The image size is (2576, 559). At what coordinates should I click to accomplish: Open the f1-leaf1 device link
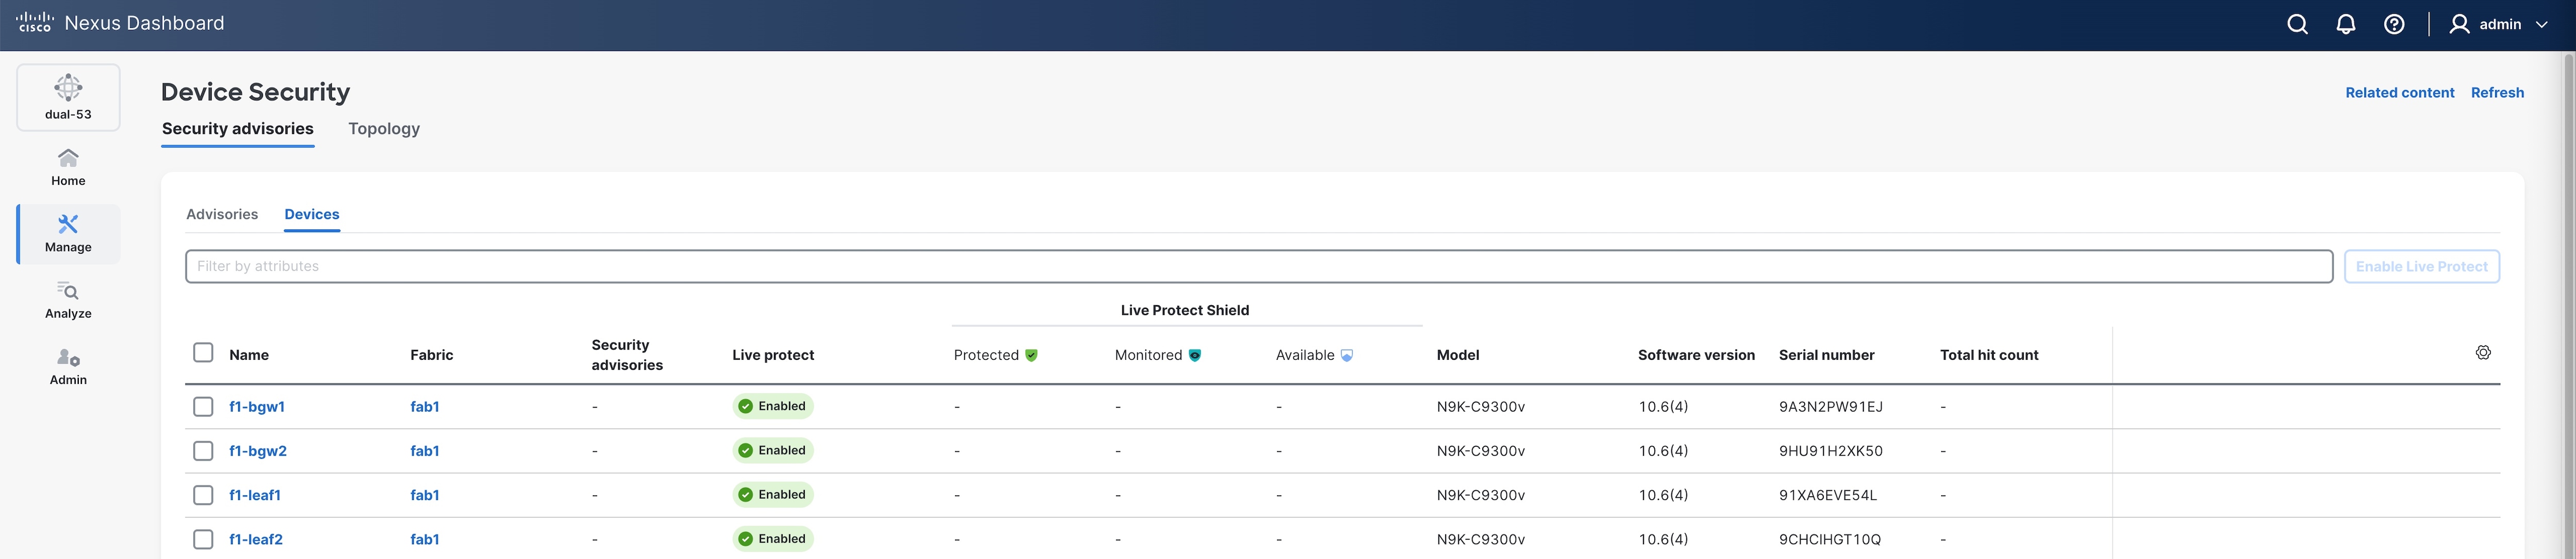point(255,495)
